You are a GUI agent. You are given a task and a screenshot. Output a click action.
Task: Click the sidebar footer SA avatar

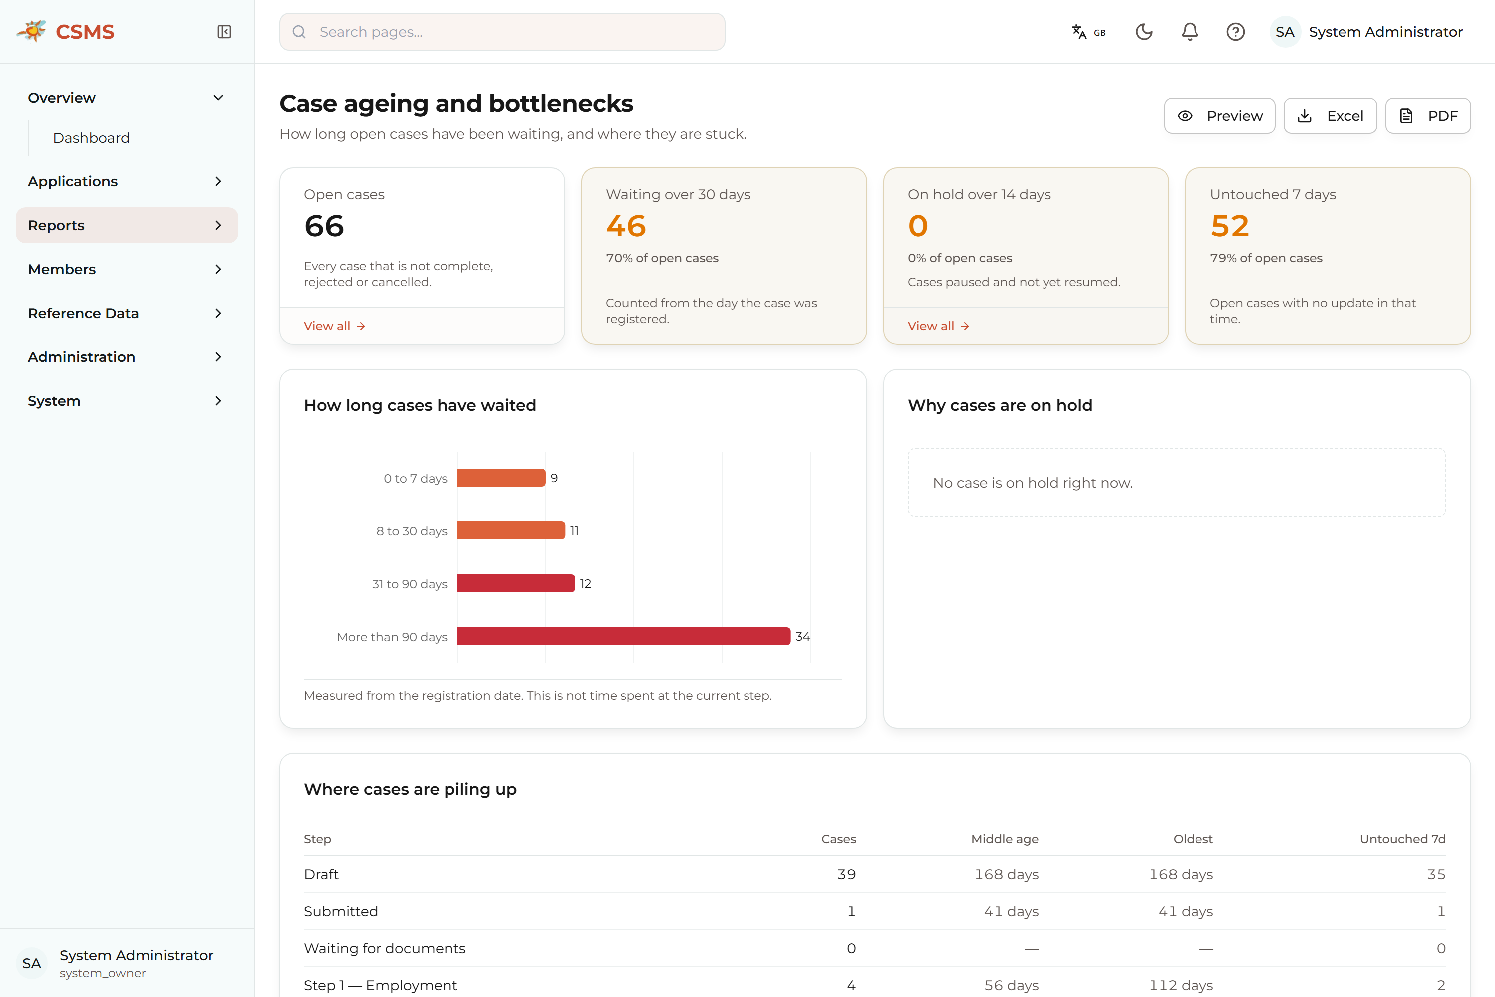pos(32,963)
